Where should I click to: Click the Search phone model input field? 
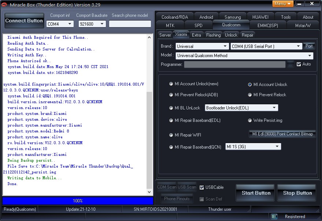[x=130, y=24]
